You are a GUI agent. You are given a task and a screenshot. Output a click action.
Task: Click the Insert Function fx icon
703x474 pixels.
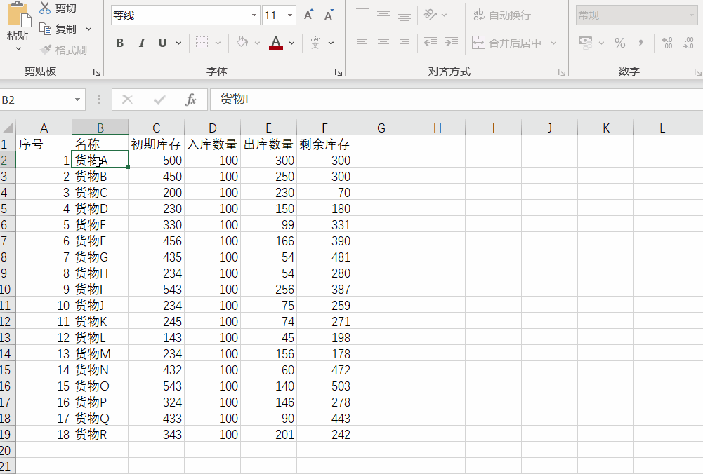click(190, 100)
